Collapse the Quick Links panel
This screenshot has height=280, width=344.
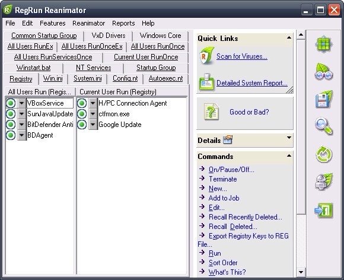(x=289, y=37)
